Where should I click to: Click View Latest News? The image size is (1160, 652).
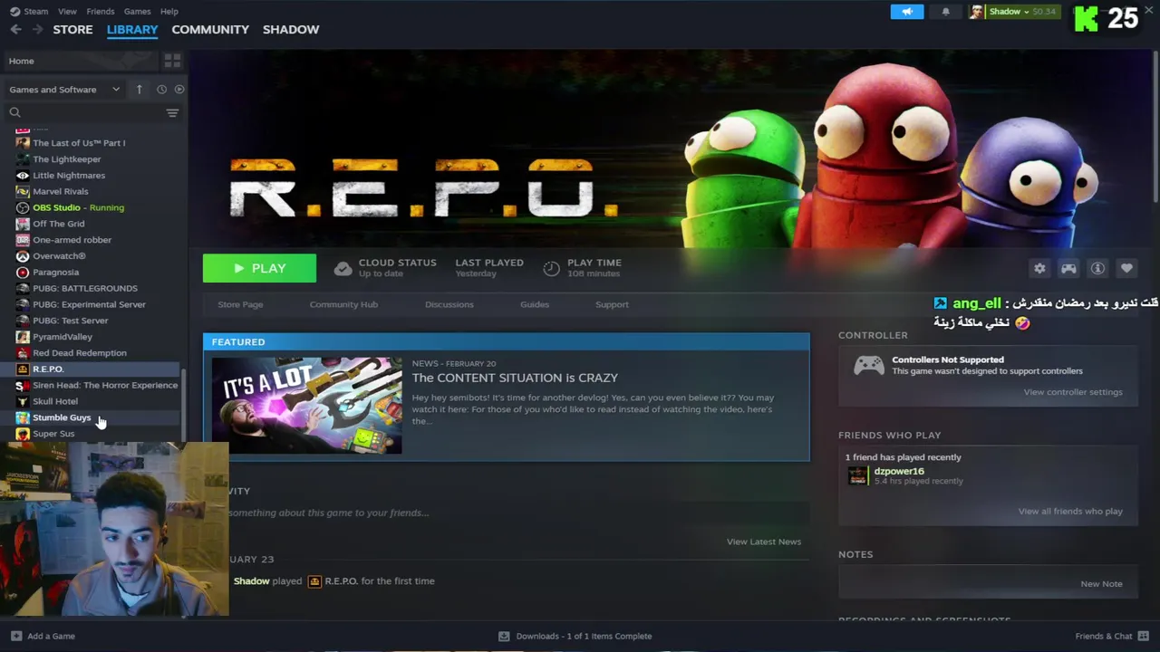[x=764, y=542]
